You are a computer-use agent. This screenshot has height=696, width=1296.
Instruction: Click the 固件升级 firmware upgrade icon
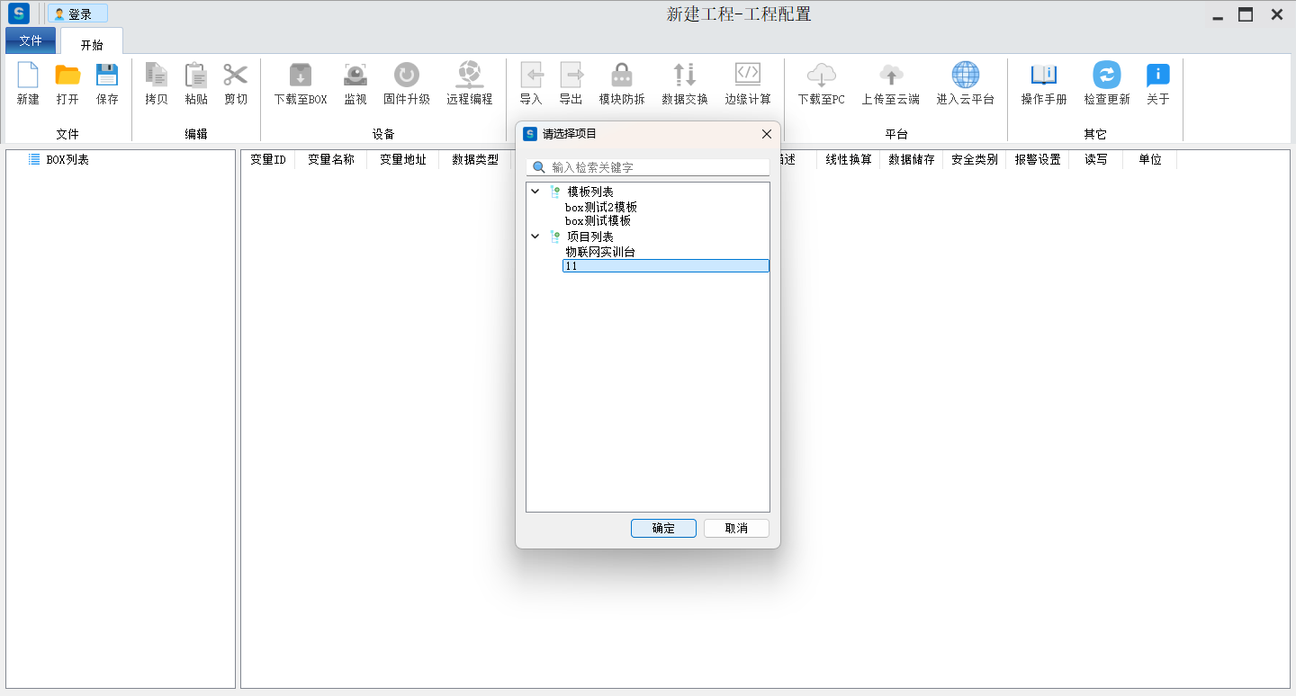coord(406,76)
